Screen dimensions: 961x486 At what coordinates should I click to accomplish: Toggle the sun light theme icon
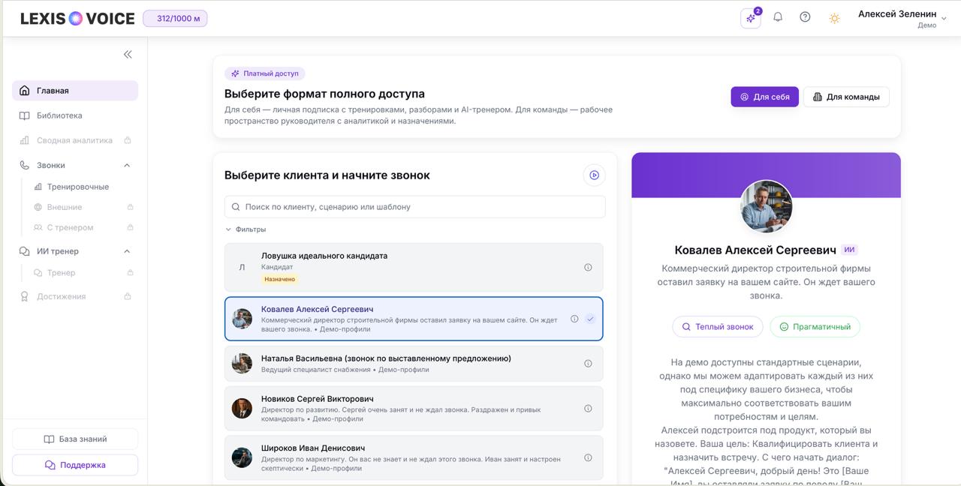coord(834,18)
